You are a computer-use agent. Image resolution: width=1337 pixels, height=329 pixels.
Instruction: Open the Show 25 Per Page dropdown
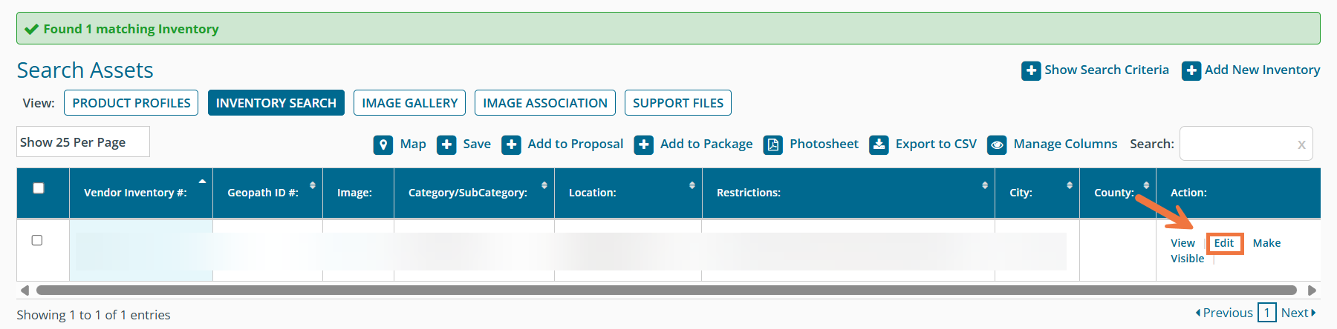click(82, 142)
